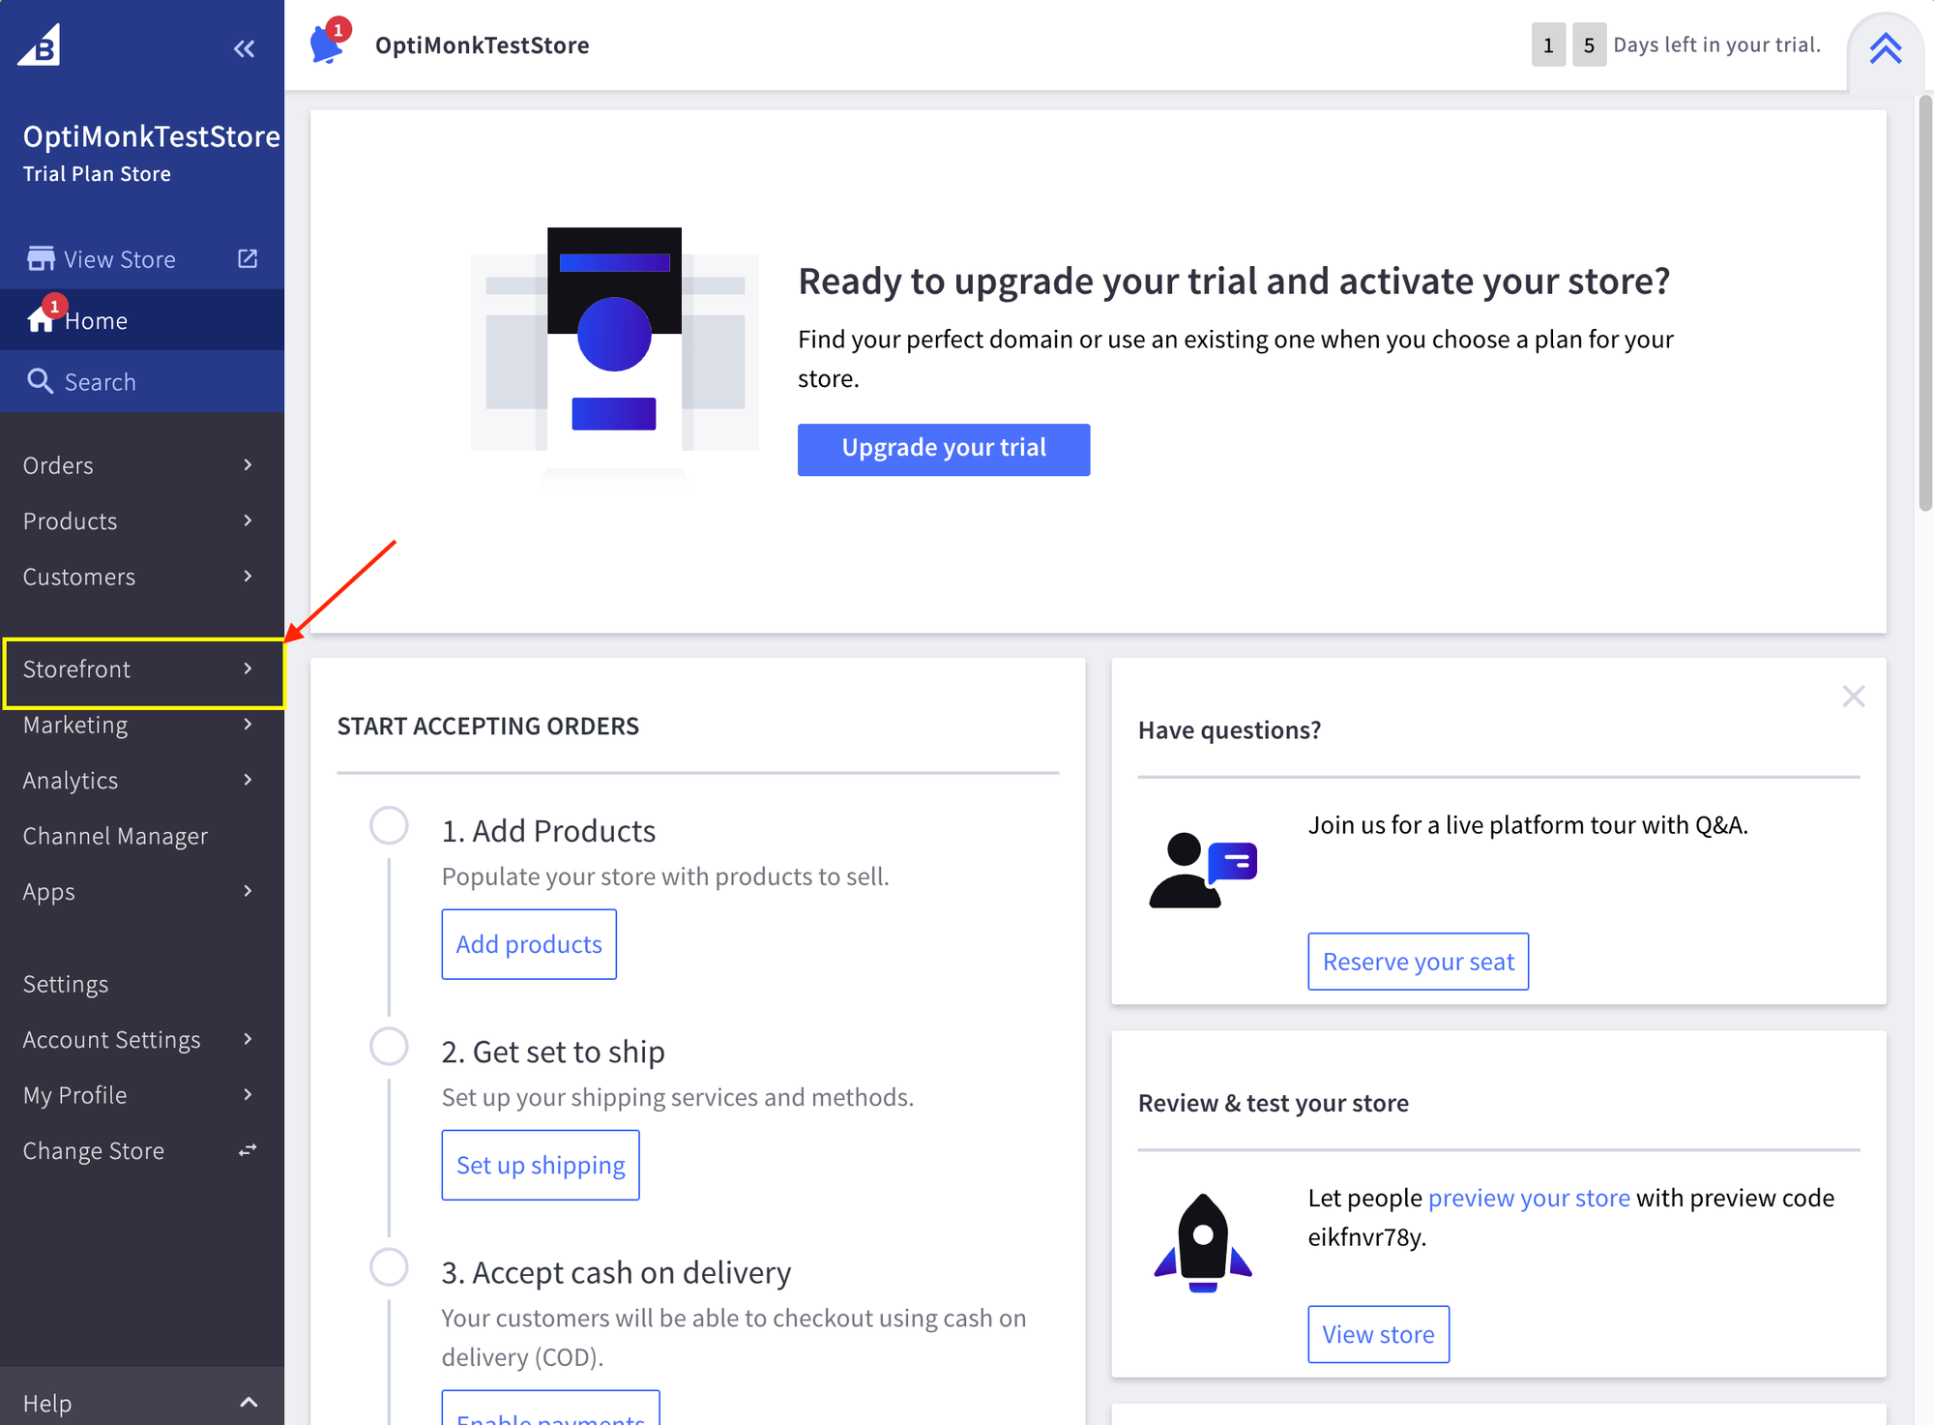Viewport: 1934px width, 1425px height.
Task: Expand the Analytics menu chevron
Action: (248, 780)
